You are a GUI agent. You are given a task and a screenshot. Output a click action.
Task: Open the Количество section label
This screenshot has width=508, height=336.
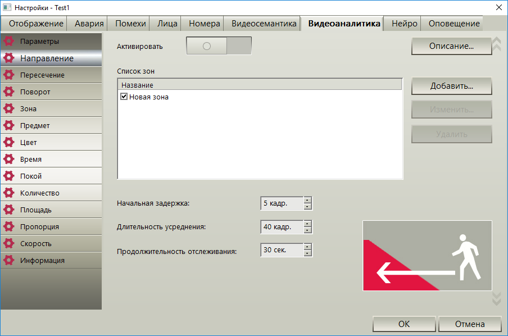click(39, 193)
